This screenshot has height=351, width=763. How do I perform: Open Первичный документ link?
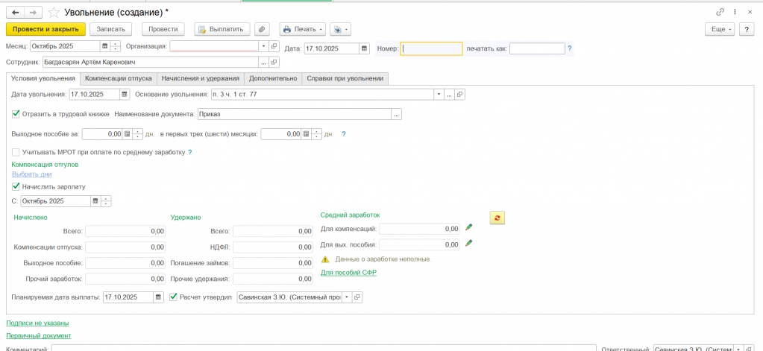click(x=39, y=336)
